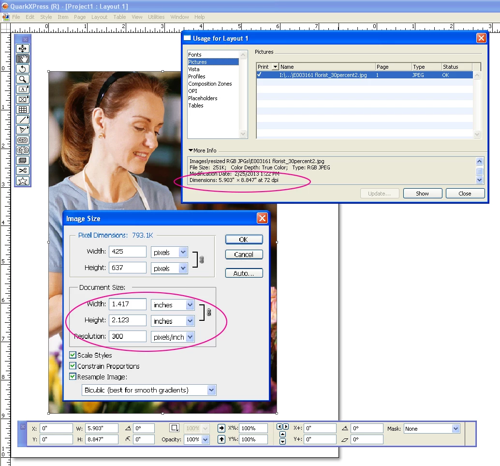500x466 pixels.
Task: Select the Scissors tool
Action: coord(23,171)
